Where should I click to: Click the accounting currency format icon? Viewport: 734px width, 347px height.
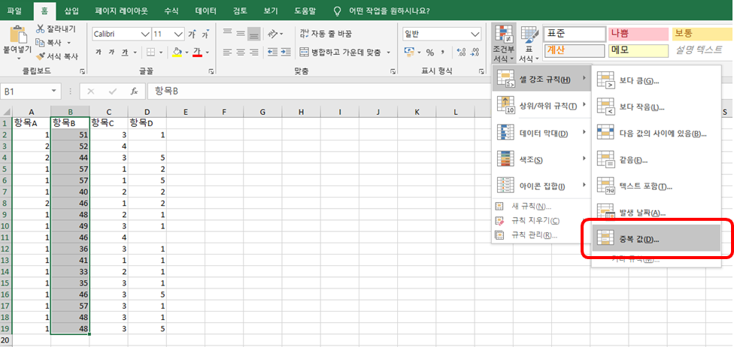[x=410, y=52]
